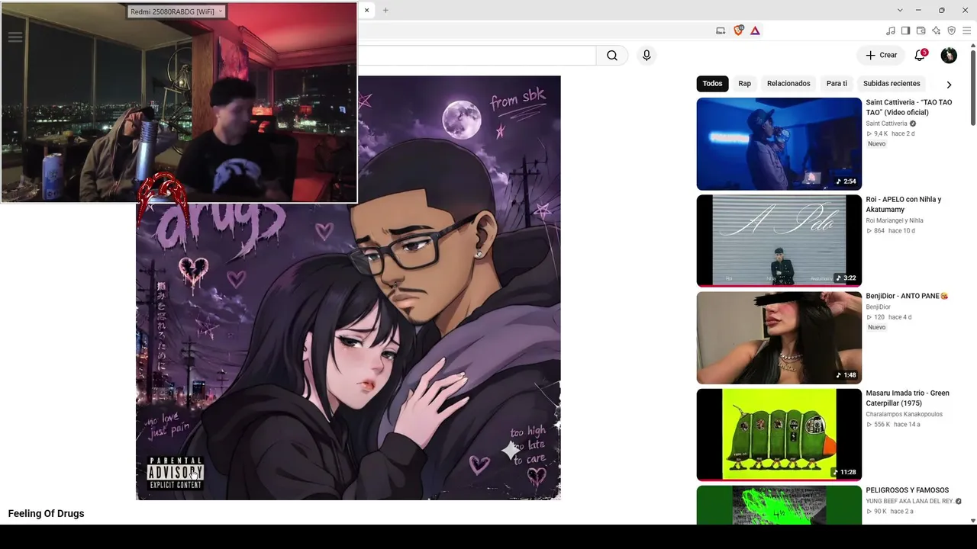Click the Crear button
977x549 pixels.
pyautogui.click(x=881, y=56)
